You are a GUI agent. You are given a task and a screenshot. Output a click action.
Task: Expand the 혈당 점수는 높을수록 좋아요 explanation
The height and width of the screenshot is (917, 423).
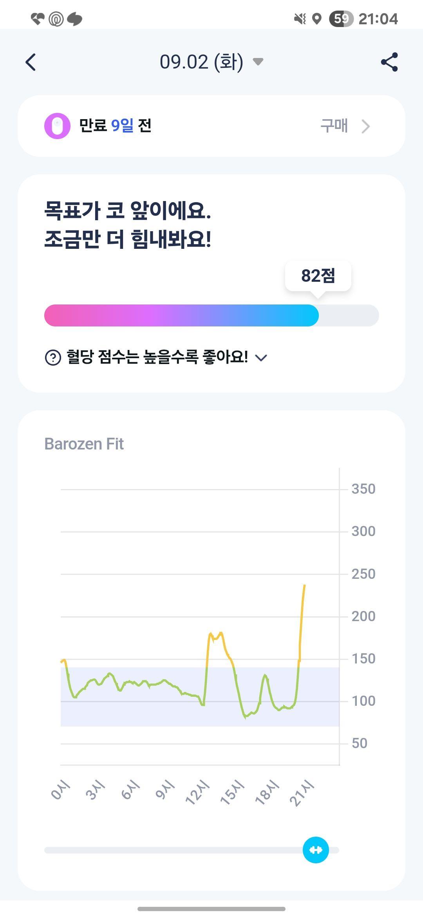[x=261, y=357]
